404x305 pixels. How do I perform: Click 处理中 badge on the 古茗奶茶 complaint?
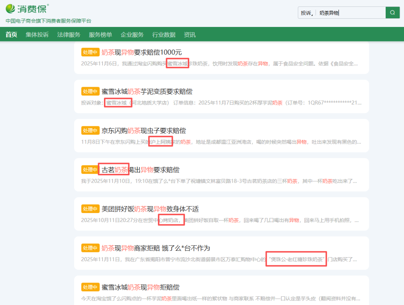[90, 170]
